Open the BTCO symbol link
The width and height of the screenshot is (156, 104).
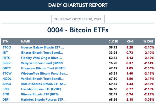point(7,47)
